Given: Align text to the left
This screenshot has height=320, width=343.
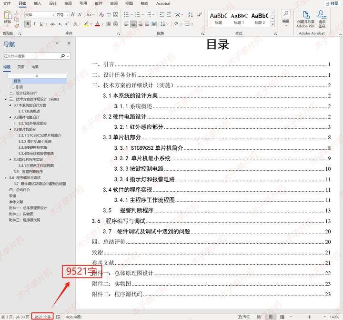Looking at the screenshot, I should (126, 24).
